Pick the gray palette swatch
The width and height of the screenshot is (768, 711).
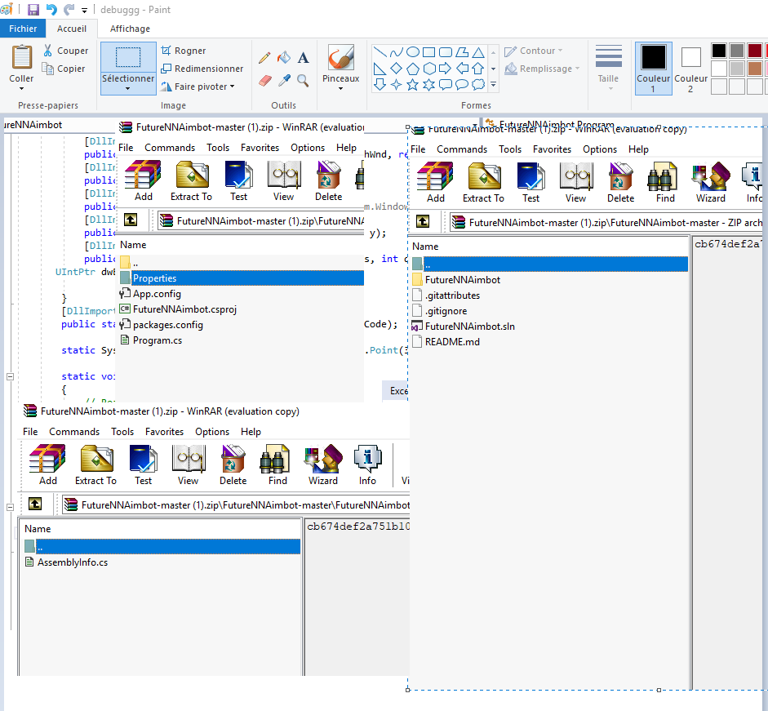click(x=737, y=51)
